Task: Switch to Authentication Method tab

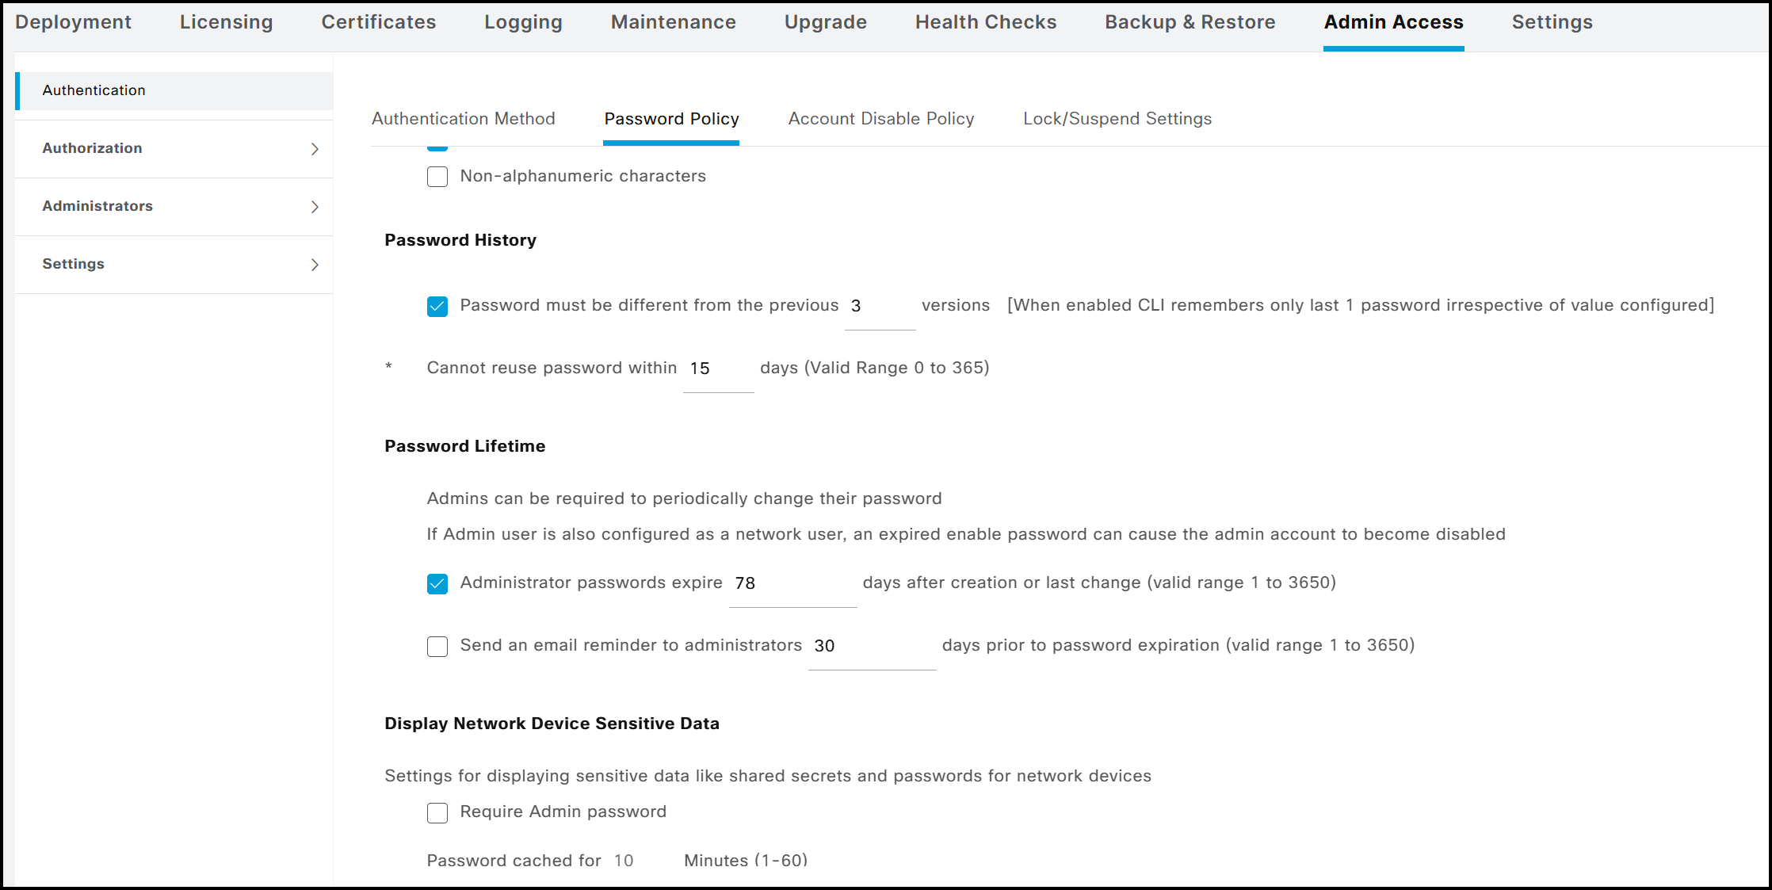Action: click(463, 119)
